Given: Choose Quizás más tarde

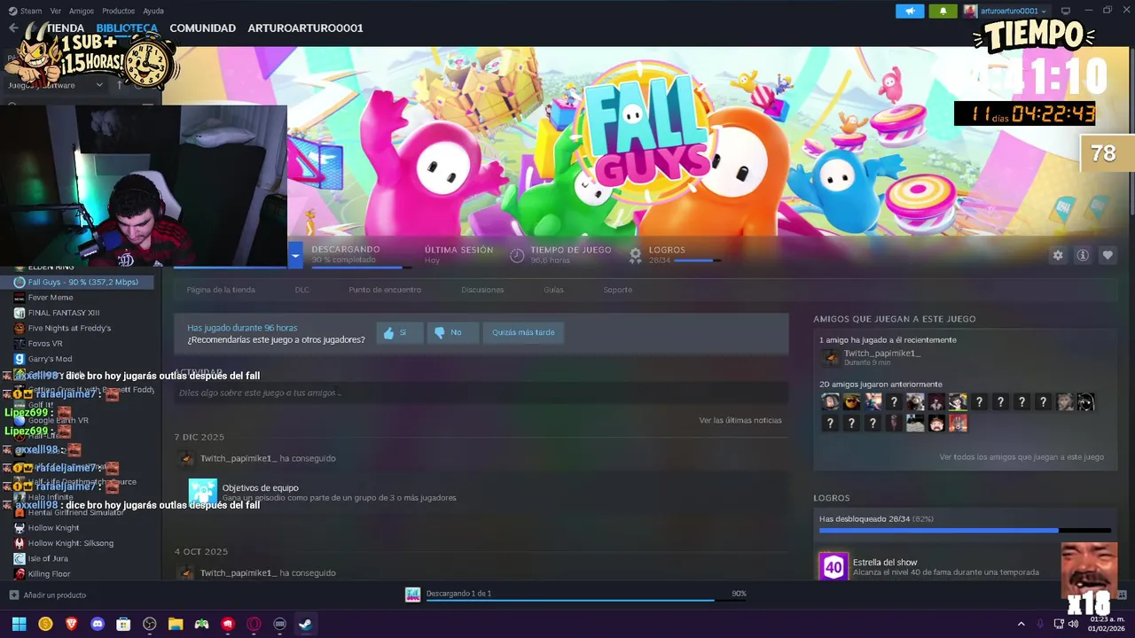Looking at the screenshot, I should 523,332.
